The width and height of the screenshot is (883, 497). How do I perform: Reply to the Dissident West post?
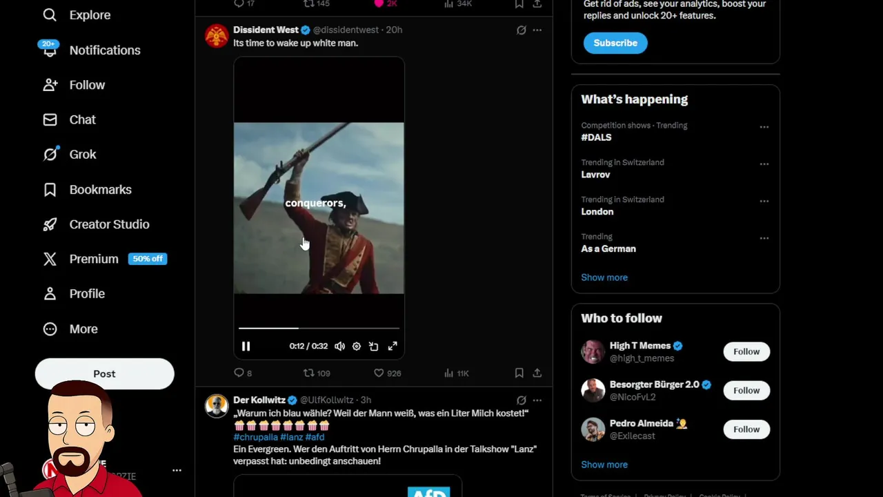tap(239, 373)
